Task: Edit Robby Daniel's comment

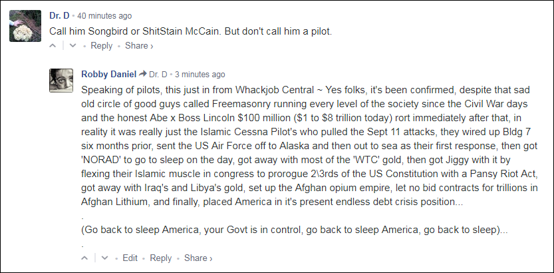Action: 130,258
